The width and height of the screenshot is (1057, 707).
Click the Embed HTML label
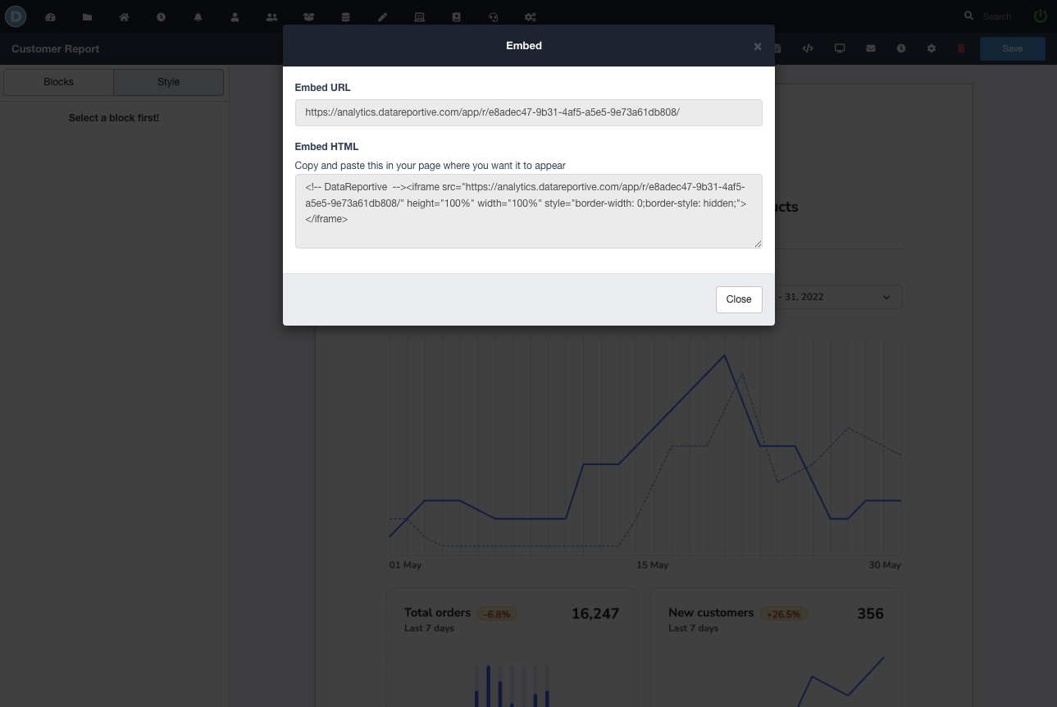(326, 147)
